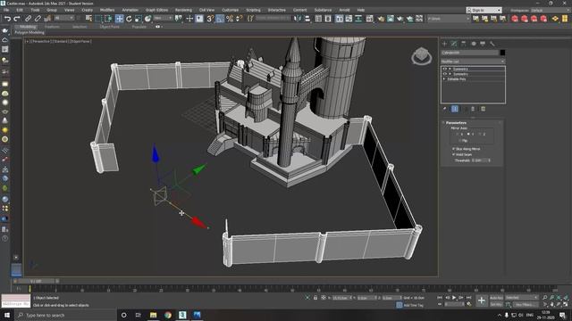Choose the Select and Scale tool
Screen dimensions: 572x321
(x=139, y=19)
